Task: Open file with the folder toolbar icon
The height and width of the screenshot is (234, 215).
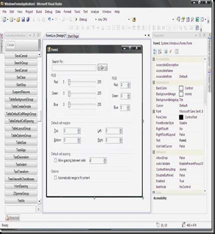Action: click(18, 20)
